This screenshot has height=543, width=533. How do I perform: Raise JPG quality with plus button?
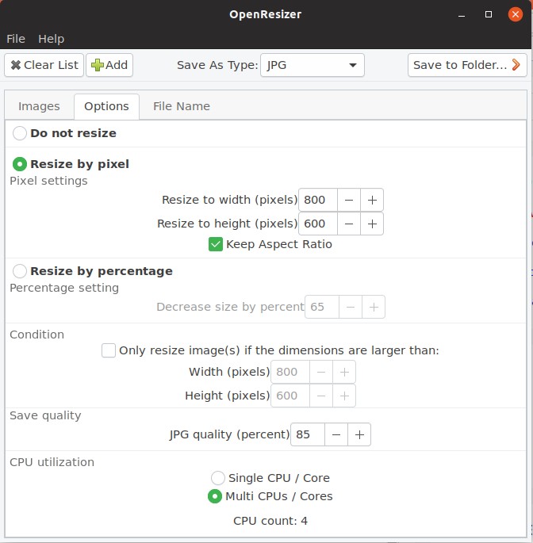point(359,434)
